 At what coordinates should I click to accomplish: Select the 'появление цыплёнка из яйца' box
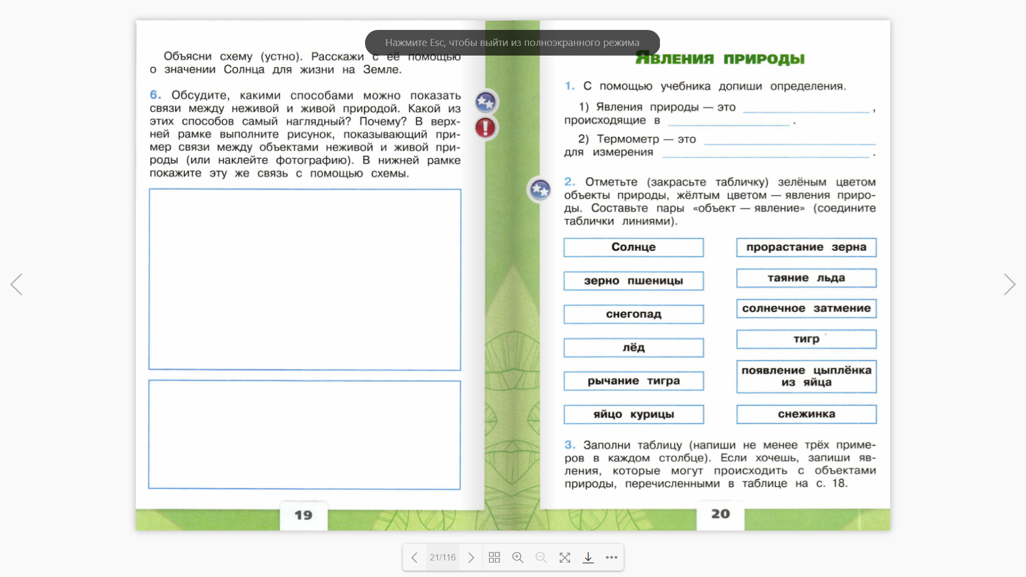pyautogui.click(x=806, y=377)
